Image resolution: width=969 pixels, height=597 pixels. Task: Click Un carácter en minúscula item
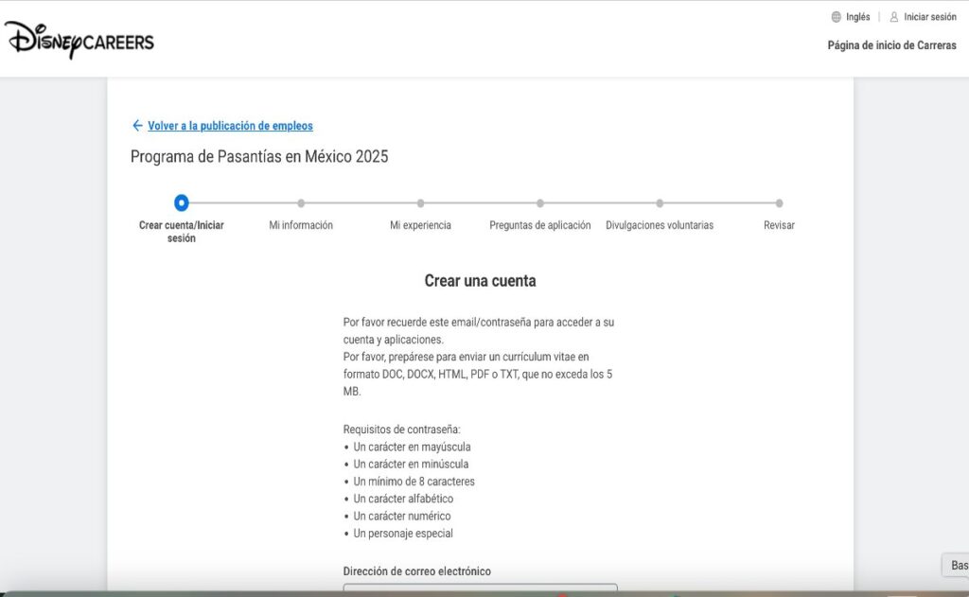tap(411, 464)
